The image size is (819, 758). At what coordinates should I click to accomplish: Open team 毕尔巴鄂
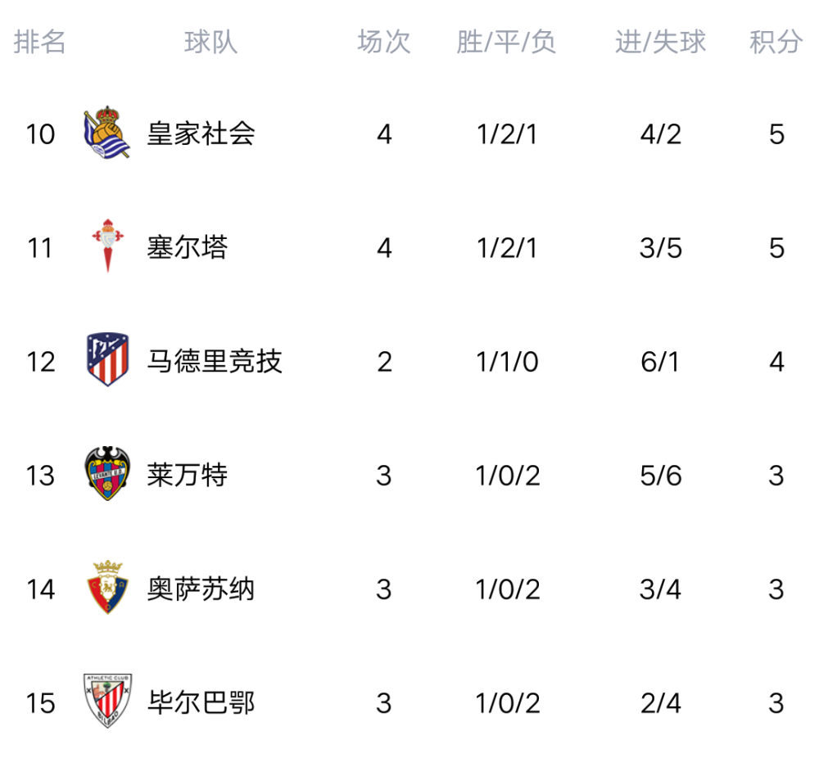(x=201, y=702)
